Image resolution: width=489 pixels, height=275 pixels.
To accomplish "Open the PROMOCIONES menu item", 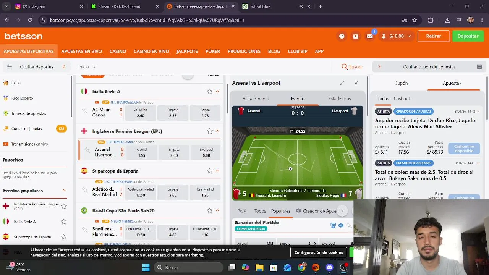I will coord(244,51).
